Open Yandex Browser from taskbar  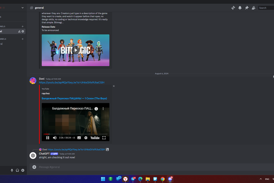point(126,179)
